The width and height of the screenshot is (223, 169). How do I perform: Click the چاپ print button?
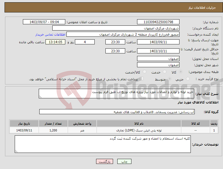pyautogui.click(x=124, y=161)
